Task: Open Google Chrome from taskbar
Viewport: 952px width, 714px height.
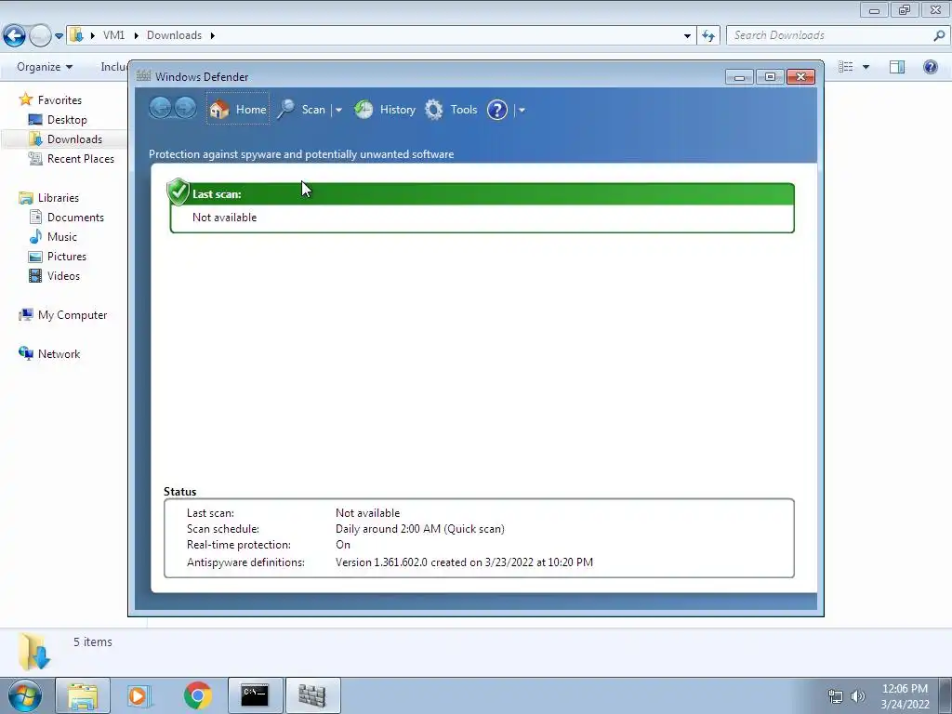Action: pos(197,695)
